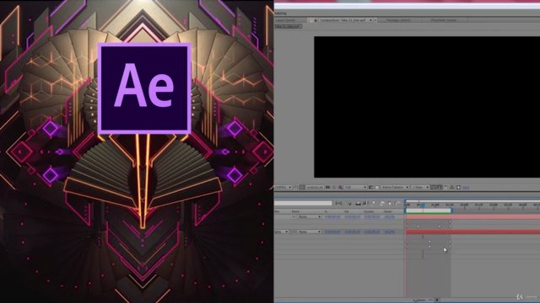The width and height of the screenshot is (540, 303).
Task: Click the black composition viewer canvas
Action: click(427, 107)
